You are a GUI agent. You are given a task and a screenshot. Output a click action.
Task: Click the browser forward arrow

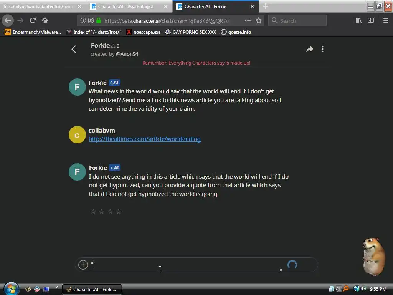pyautogui.click(x=20, y=21)
